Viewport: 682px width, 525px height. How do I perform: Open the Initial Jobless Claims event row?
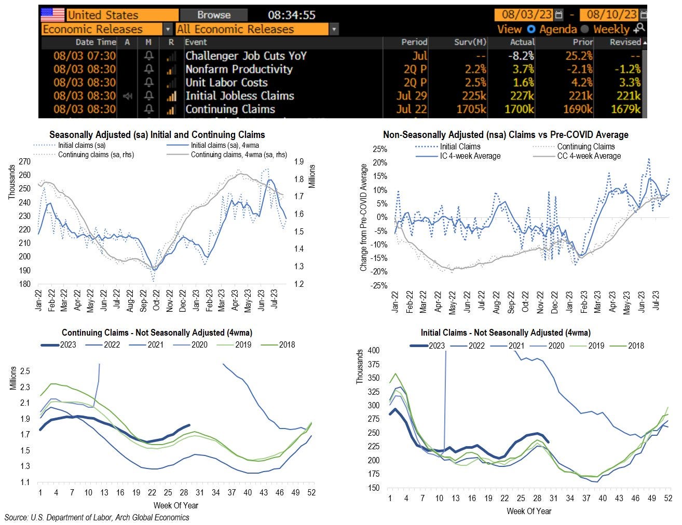(240, 96)
